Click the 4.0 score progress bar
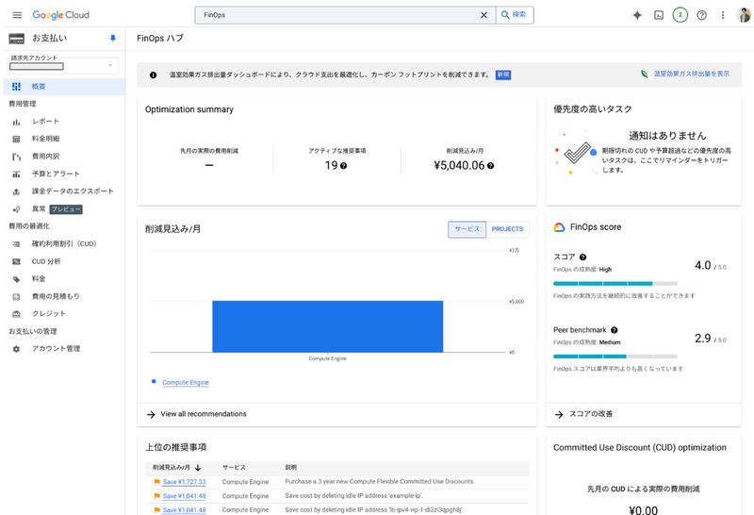 [x=615, y=284]
